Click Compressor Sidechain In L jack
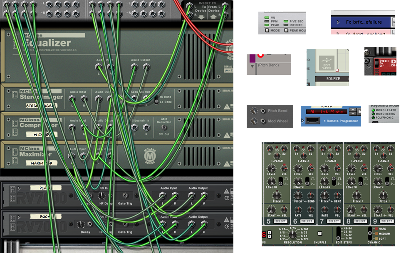 coord(134,128)
